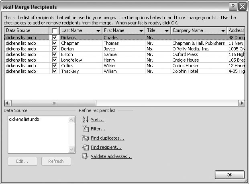
Task: Uncheck the Dorian recipient checkbox
Action: 55,49
